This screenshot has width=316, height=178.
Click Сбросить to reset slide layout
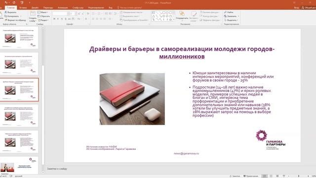coord(44,16)
